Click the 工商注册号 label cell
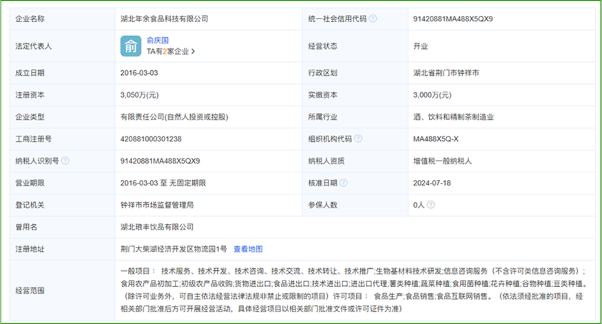This screenshot has width=602, height=324. click(62, 139)
